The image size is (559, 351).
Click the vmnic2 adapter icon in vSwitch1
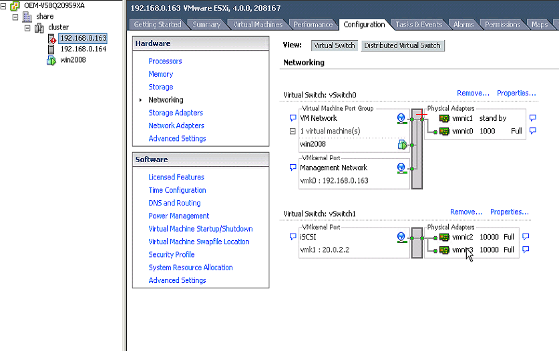click(444, 237)
